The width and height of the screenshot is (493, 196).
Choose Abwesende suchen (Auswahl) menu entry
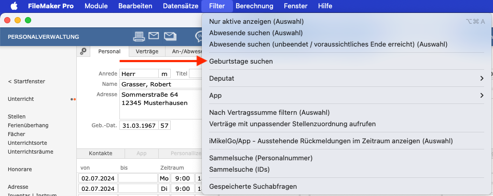pos(347,33)
